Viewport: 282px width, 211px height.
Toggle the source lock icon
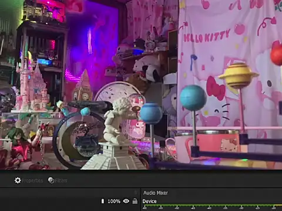pos(135,201)
